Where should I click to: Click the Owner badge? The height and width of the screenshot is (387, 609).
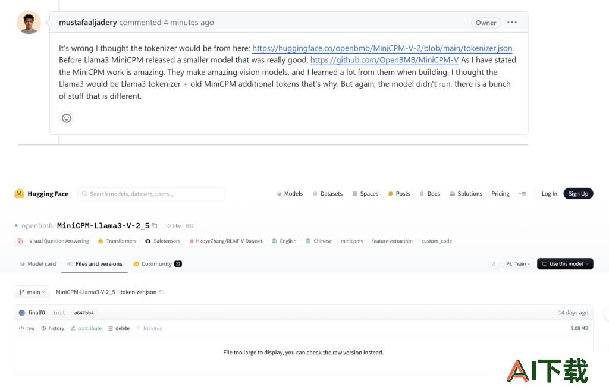coord(485,23)
